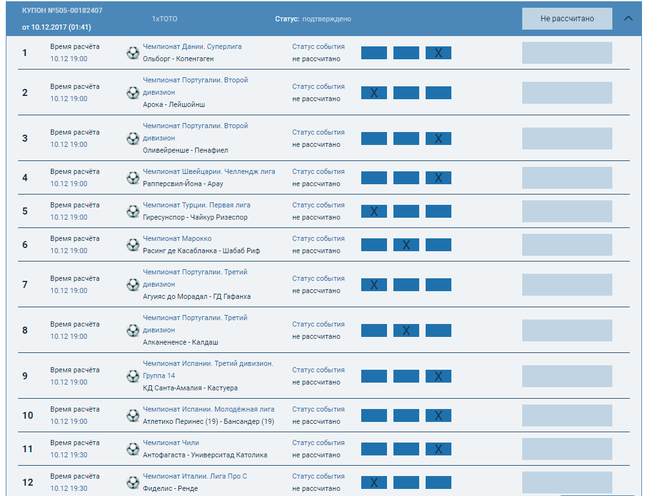Click soccer ball icon for Арока - Лейшойнш
Image resolution: width=651 pixels, height=496 pixels.
pyautogui.click(x=133, y=93)
